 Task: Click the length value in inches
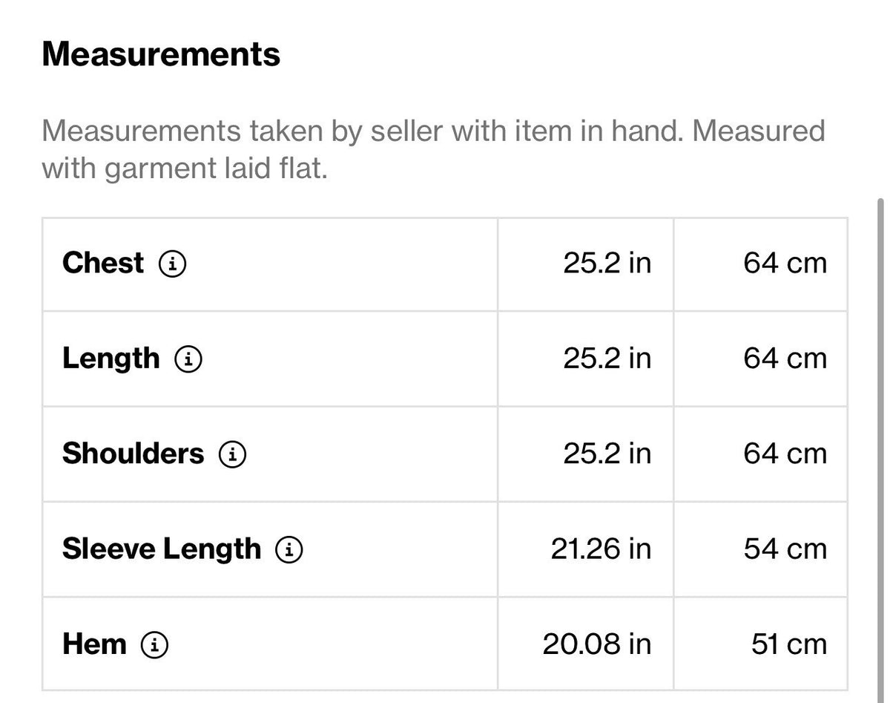607,359
